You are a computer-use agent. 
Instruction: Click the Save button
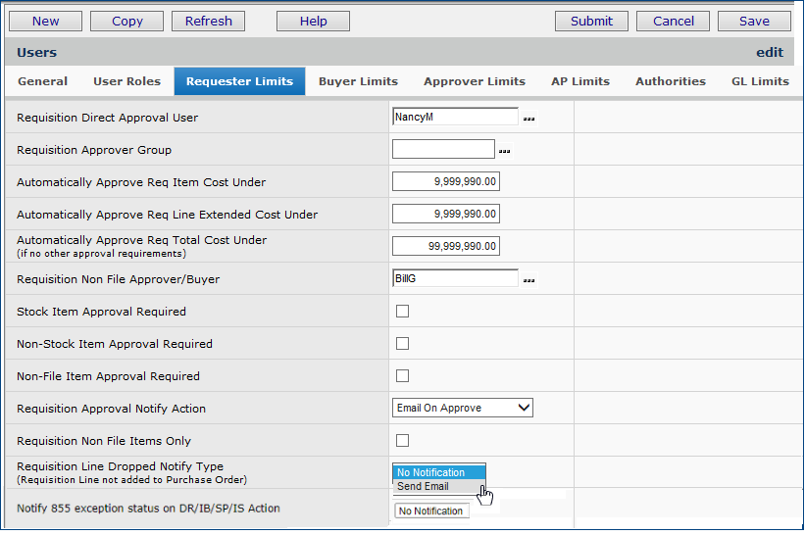point(753,21)
